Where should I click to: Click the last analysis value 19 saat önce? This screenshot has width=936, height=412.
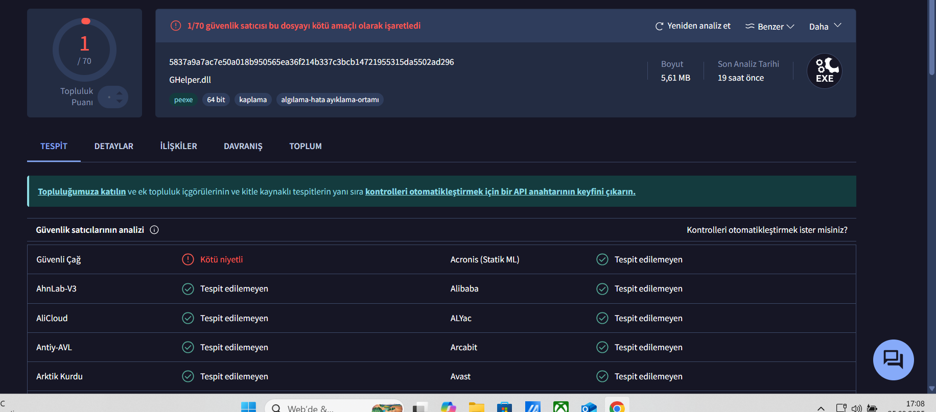point(741,78)
